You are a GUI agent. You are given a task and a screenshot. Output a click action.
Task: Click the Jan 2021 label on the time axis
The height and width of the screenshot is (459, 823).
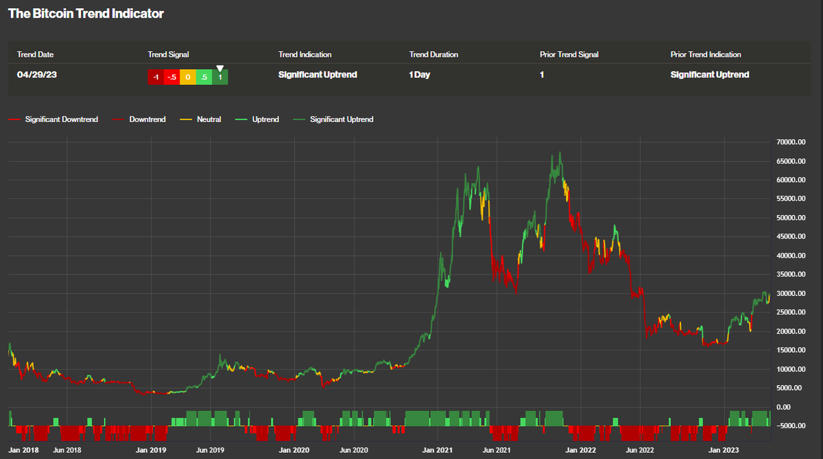[438, 450]
